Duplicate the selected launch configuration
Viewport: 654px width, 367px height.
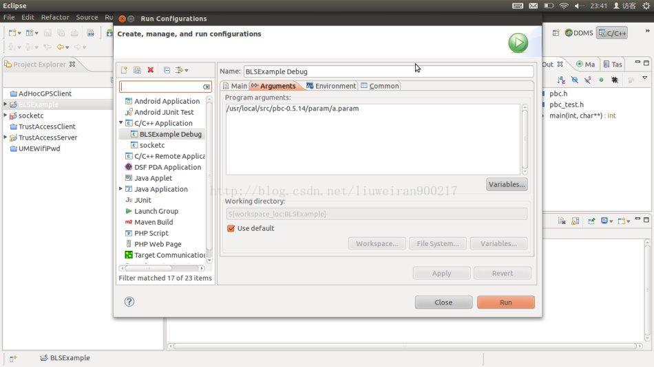137,70
